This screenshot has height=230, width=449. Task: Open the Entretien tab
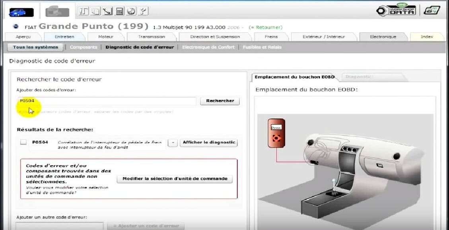point(64,37)
